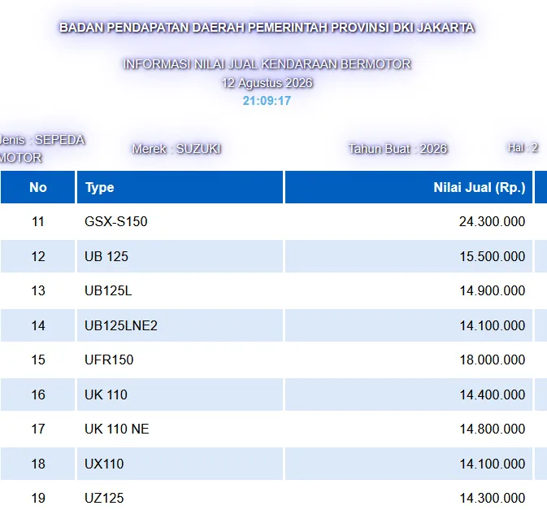Click the price 14.300.000

click(x=492, y=498)
